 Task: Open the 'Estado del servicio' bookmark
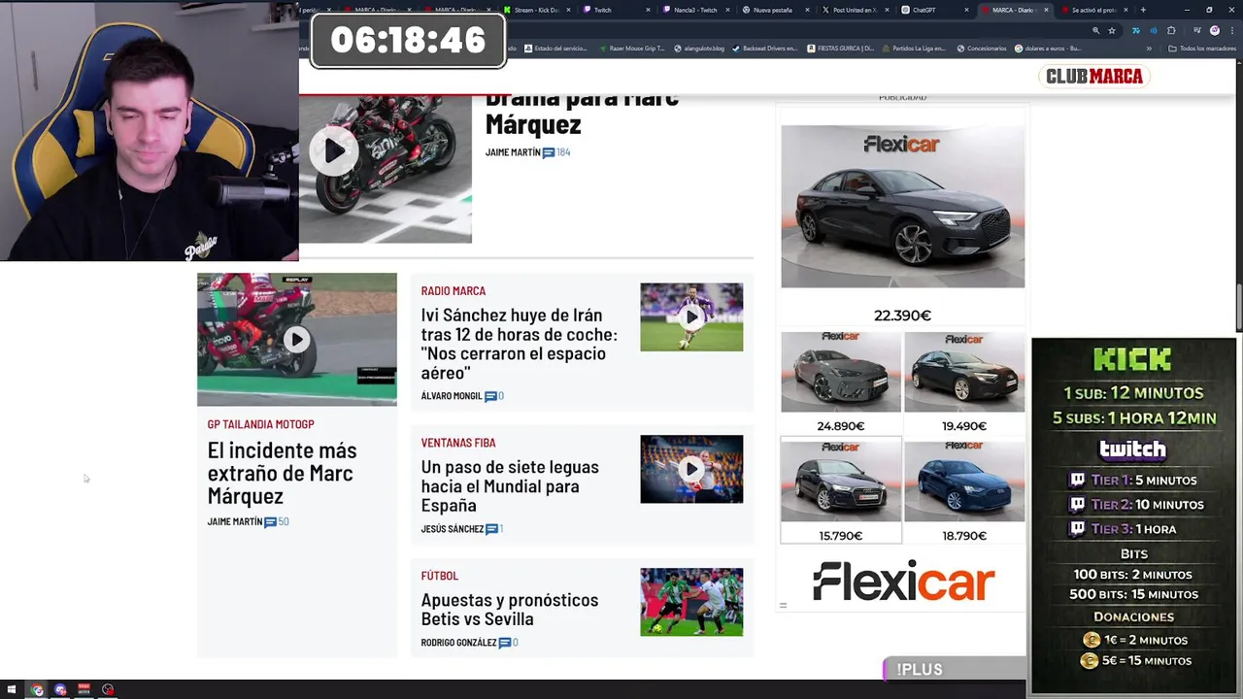point(556,49)
